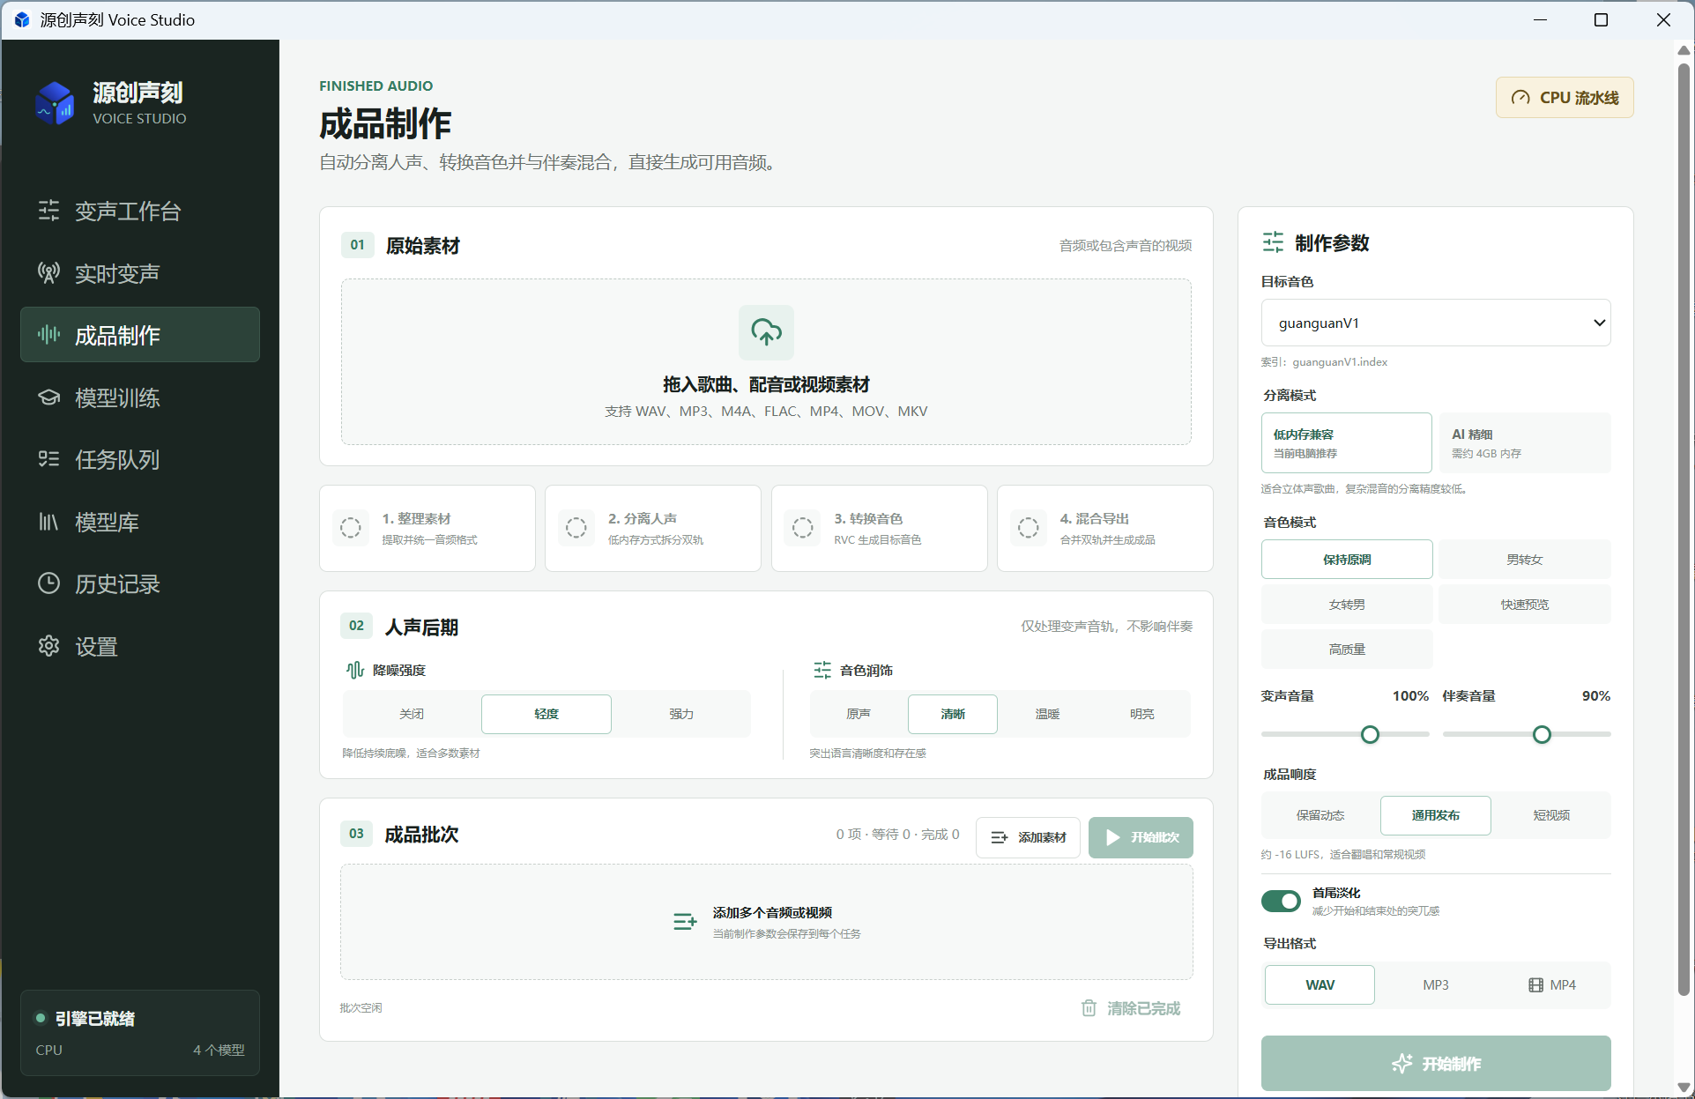Open 模型库 via its library icon

pyautogui.click(x=48, y=522)
